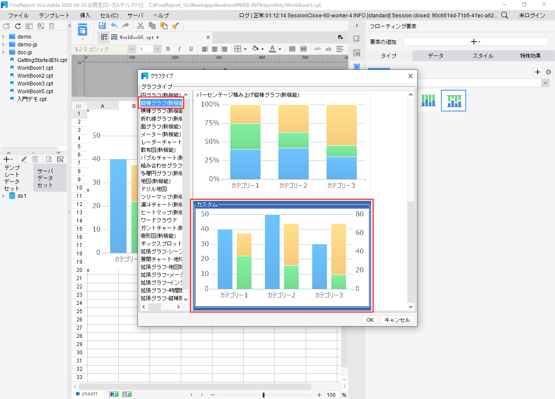555x399 pixels.
Task: Click the paste clipboard icon
Action: 164,26
